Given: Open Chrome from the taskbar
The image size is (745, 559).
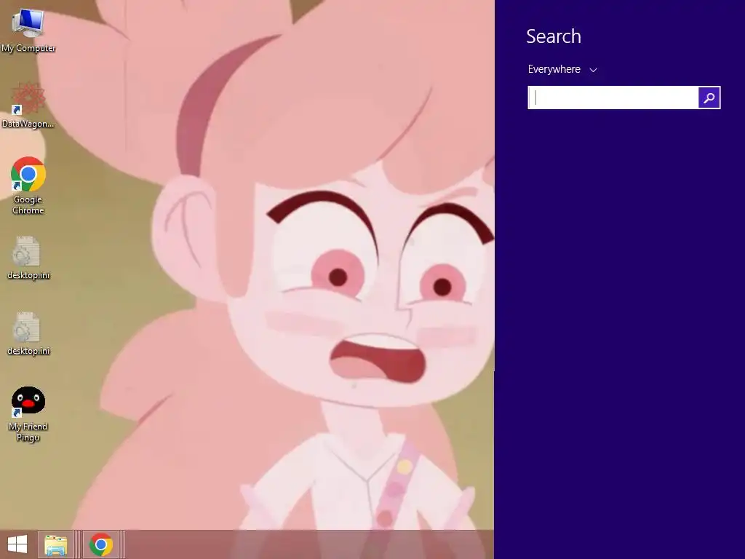Looking at the screenshot, I should (x=101, y=544).
